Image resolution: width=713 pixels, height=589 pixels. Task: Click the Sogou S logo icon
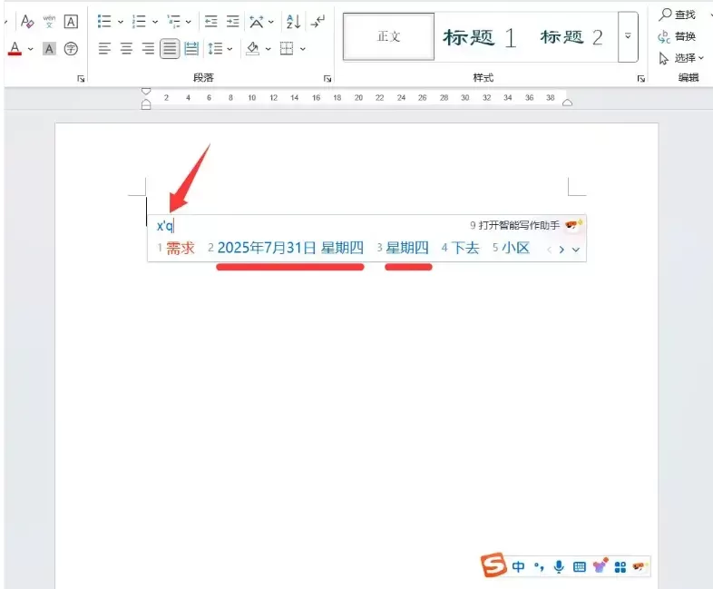(x=493, y=564)
